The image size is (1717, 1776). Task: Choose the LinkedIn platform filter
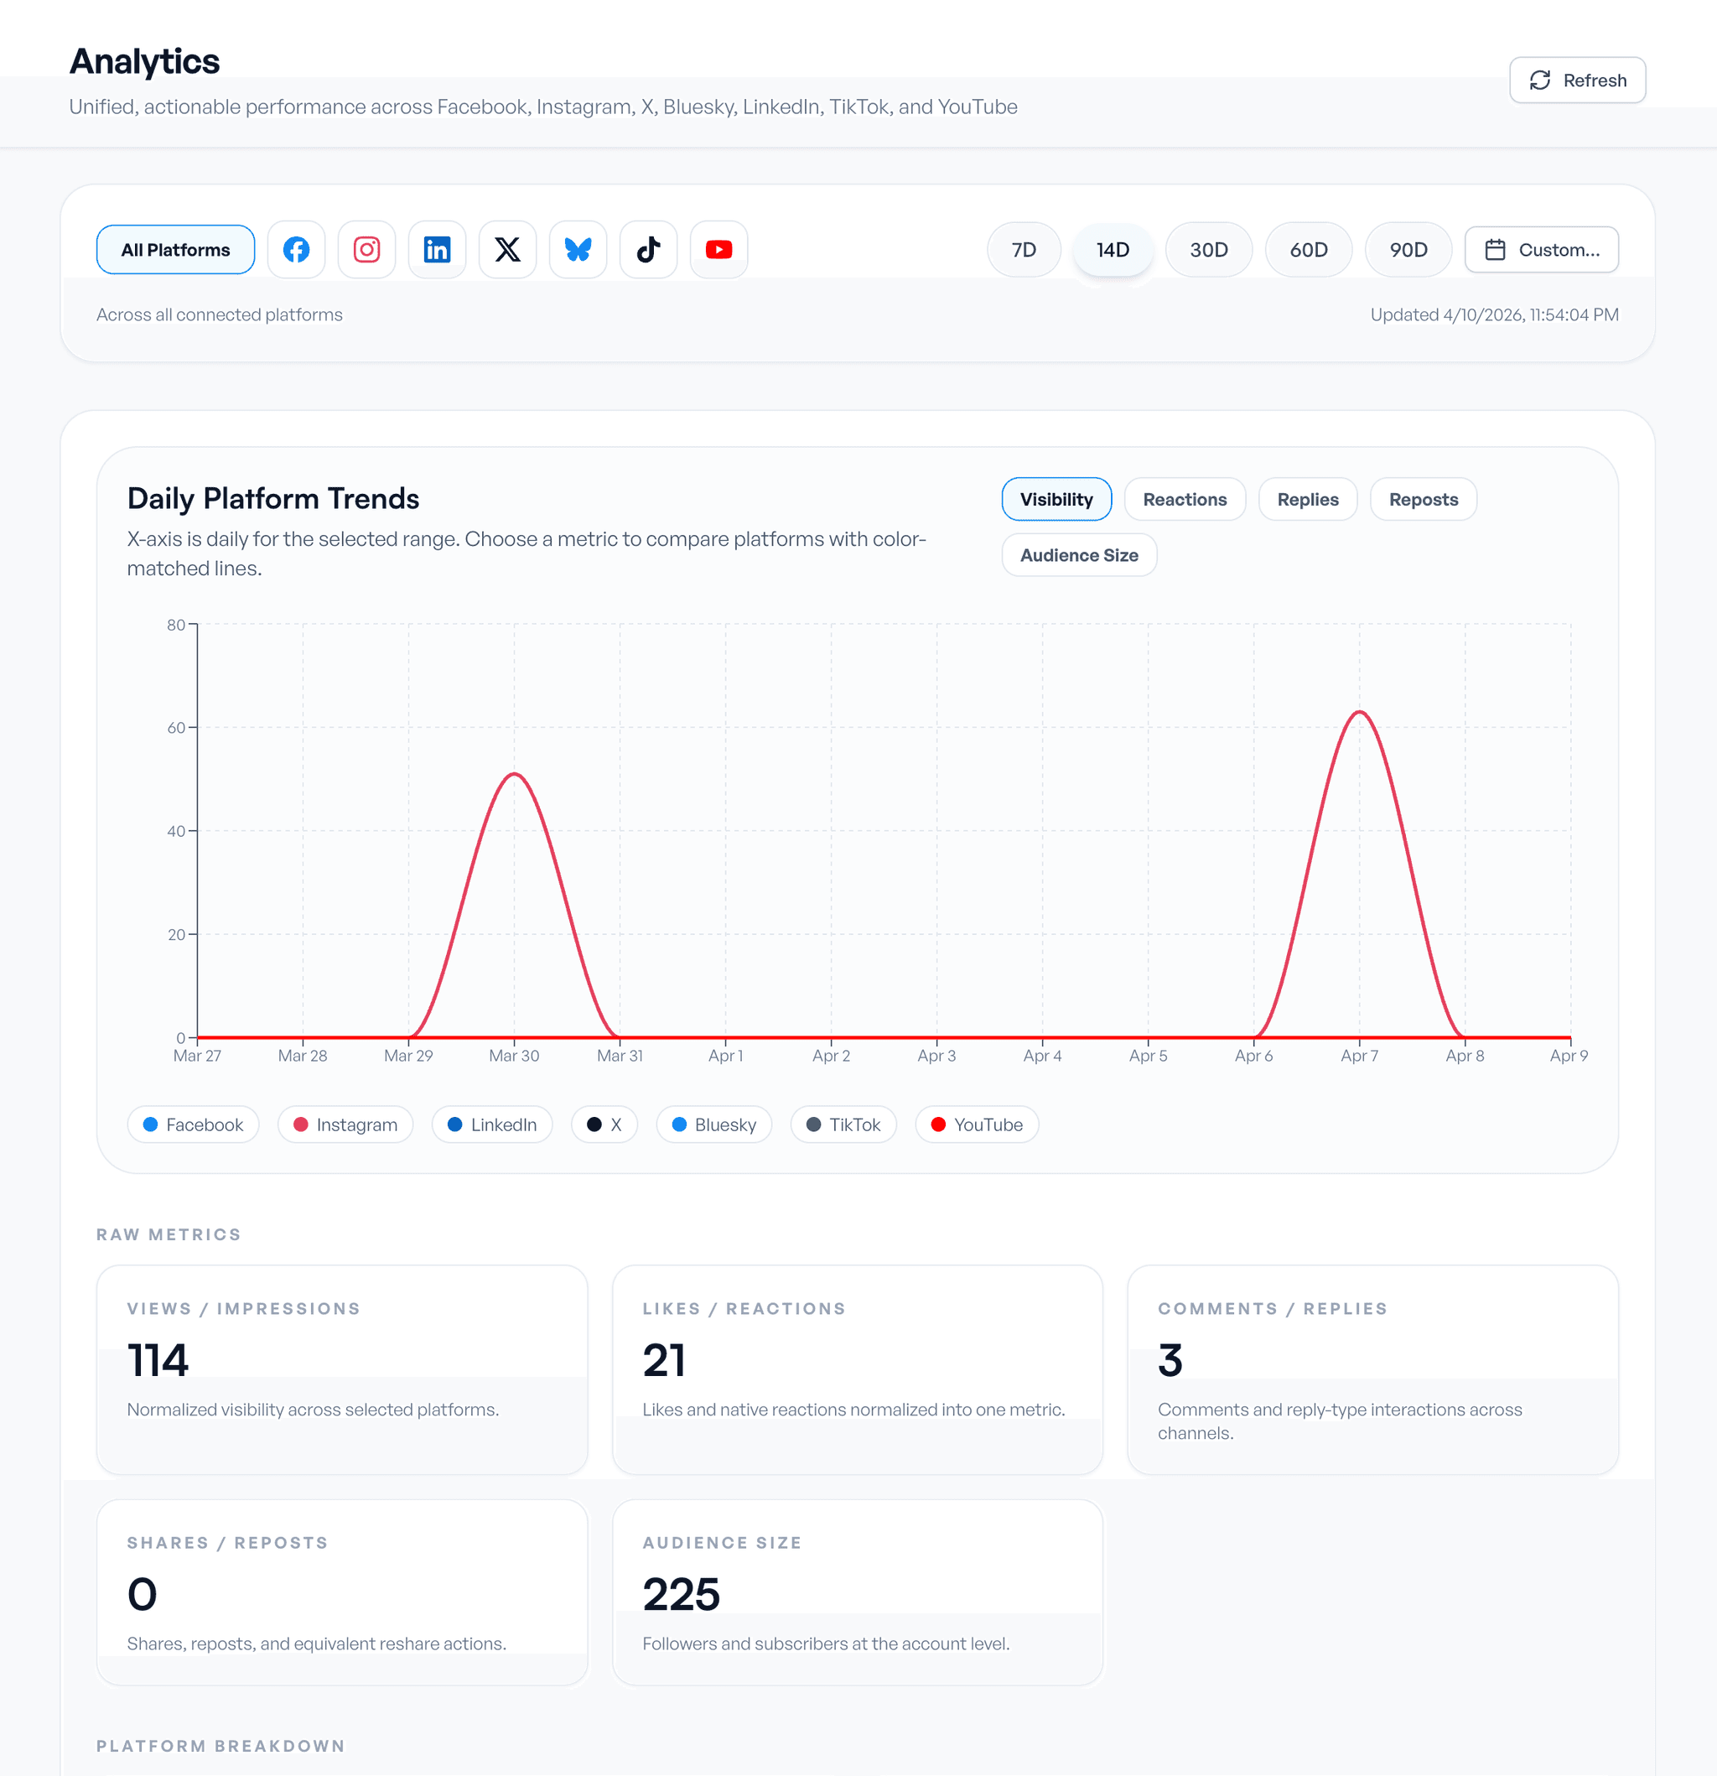(x=437, y=249)
